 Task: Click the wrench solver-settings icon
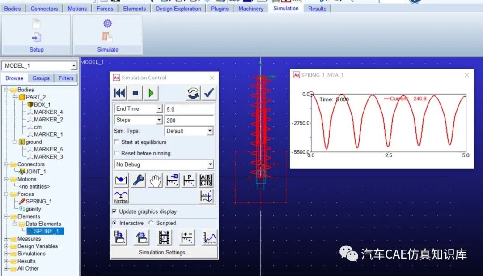pyautogui.click(x=138, y=180)
